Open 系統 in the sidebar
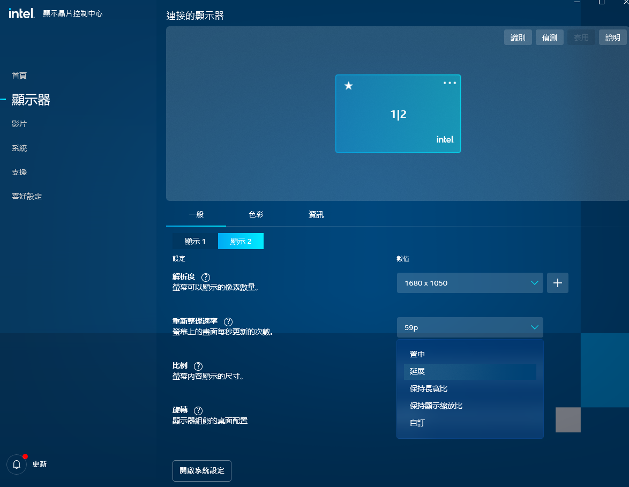The width and height of the screenshot is (629, 487). click(x=19, y=148)
